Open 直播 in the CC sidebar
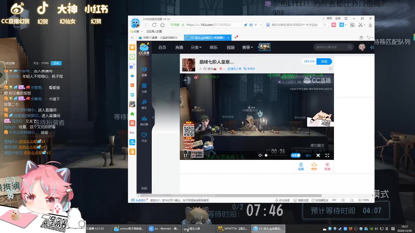This screenshot has width=415, height=233. point(144,72)
